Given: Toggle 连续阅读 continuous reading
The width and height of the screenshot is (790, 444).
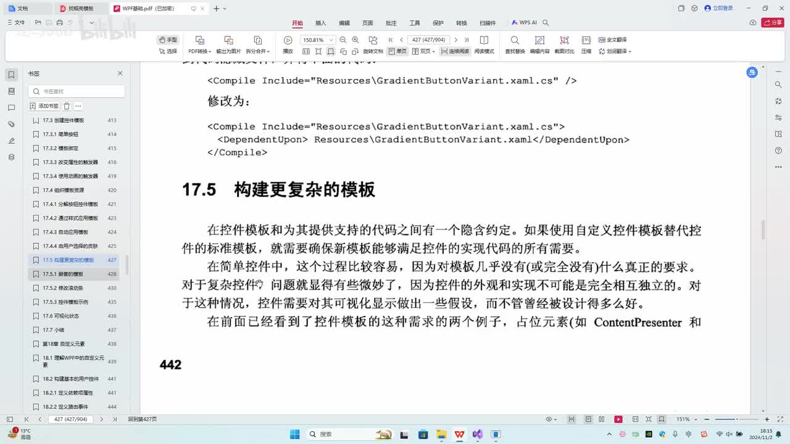Looking at the screenshot, I should pos(455,51).
